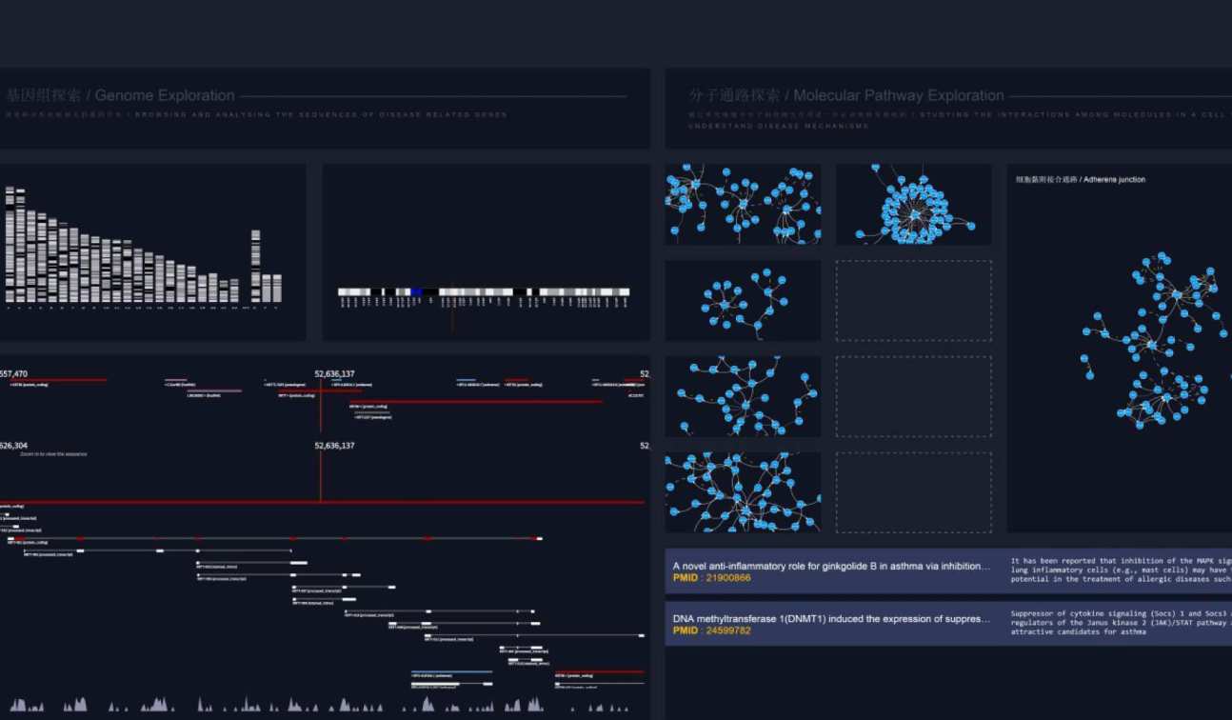This screenshot has width=1232, height=720.
Task: Open the top-left pathway network thumbnail
Action: 743,204
